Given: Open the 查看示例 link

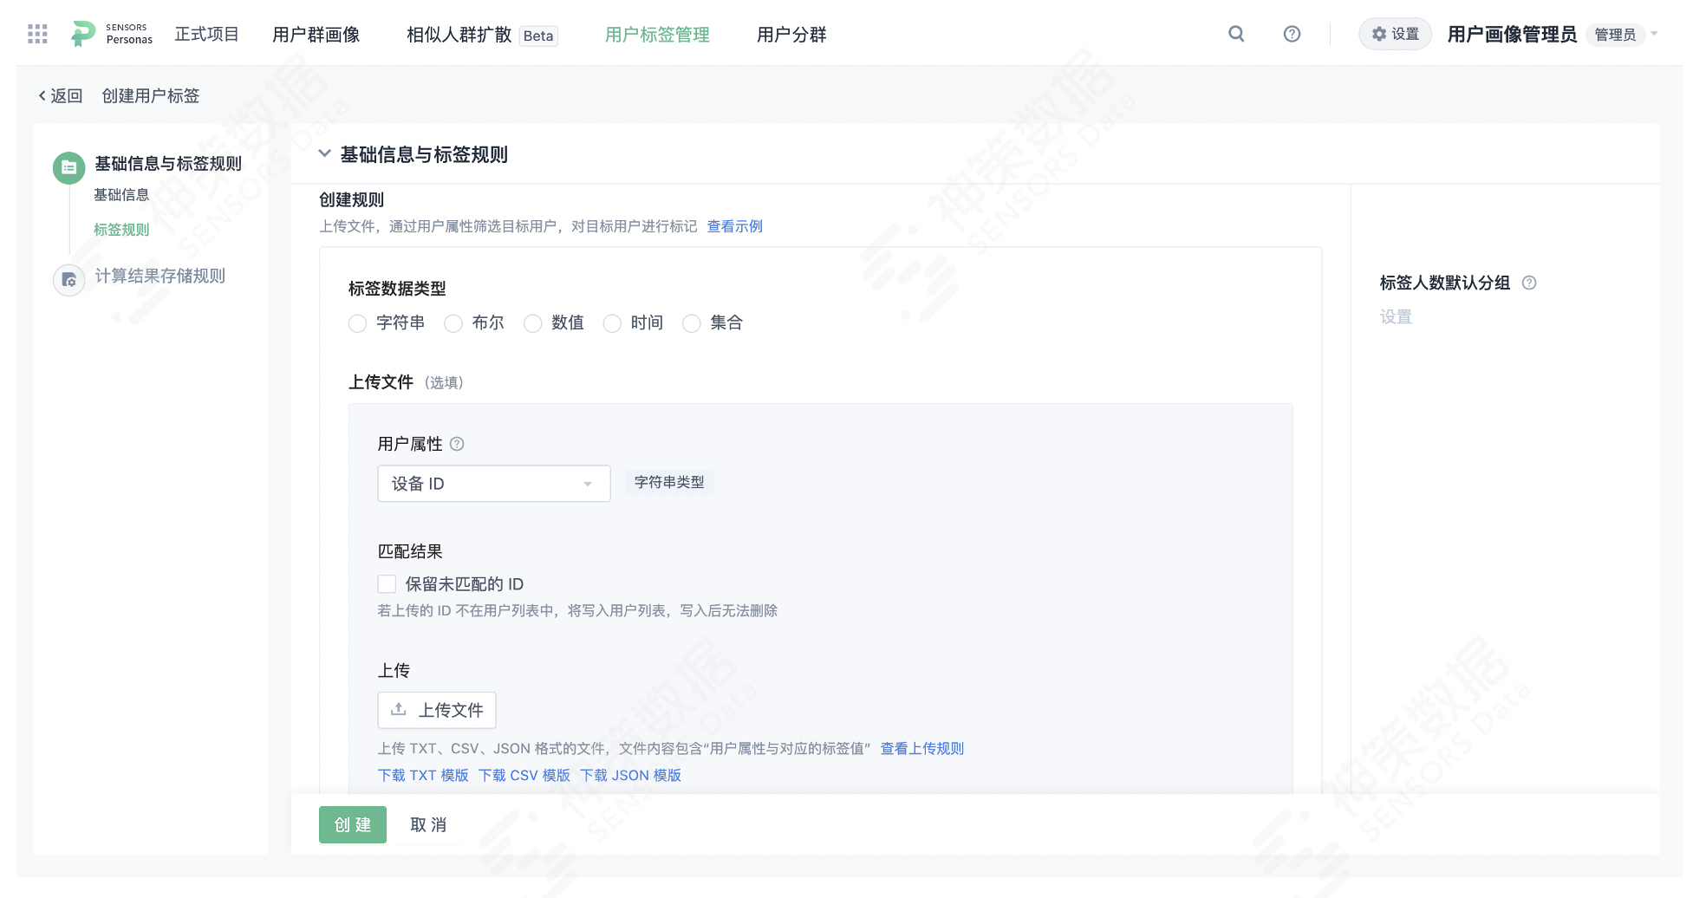Looking at the screenshot, I should 735,226.
